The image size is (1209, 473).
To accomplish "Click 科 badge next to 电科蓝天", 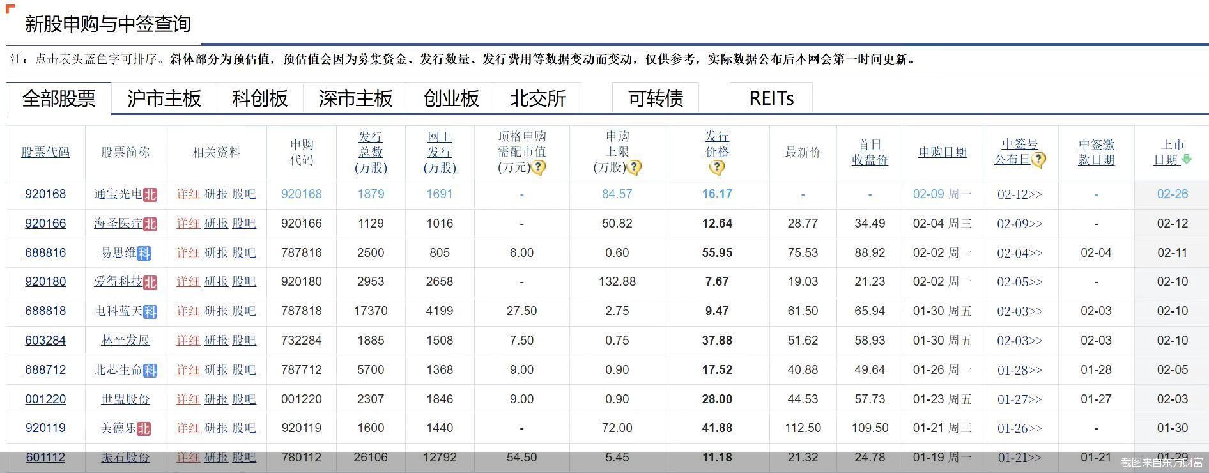I will click(150, 311).
